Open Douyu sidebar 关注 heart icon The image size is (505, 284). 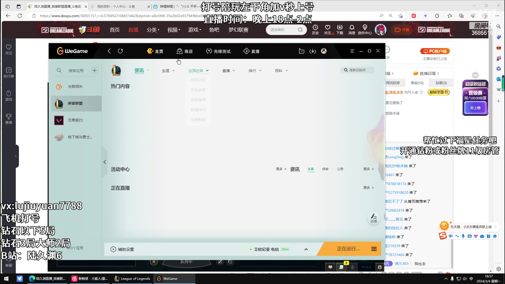[9, 49]
